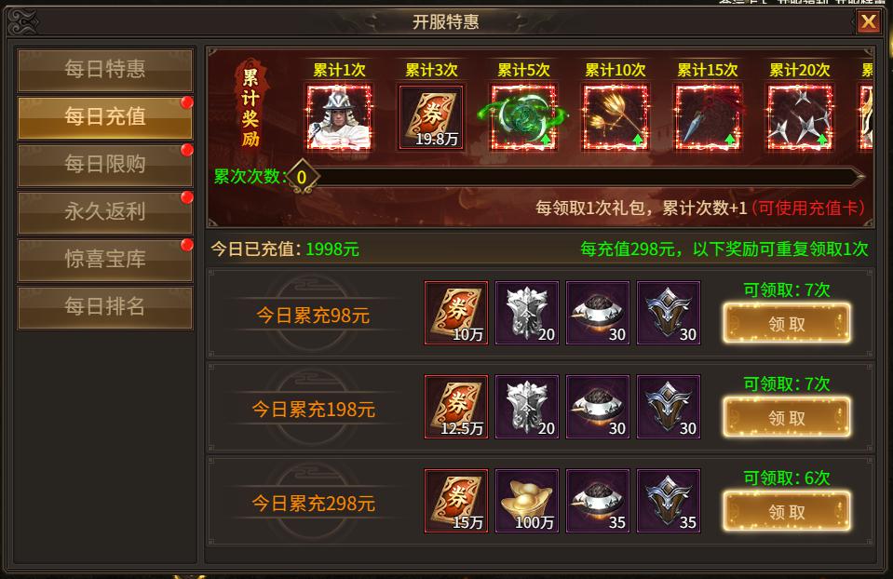Click 10万 voucher in 今日累充98元 row
The height and width of the screenshot is (579, 893).
click(x=456, y=313)
